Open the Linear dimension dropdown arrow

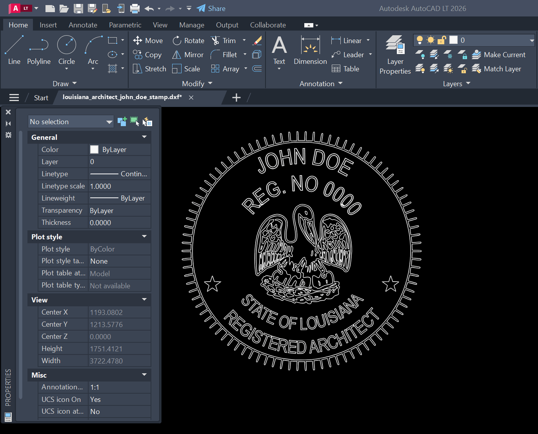coord(368,40)
